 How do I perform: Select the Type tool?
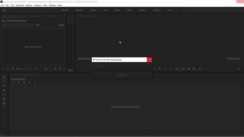point(4,107)
